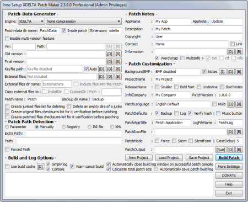Viewport: 248px width, 202px height.
Task: Click [A] button next to version Path
Action: pos(110,46)
